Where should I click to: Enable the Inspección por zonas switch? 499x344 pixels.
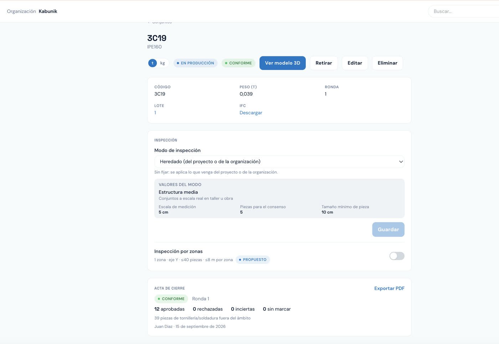[397, 256]
